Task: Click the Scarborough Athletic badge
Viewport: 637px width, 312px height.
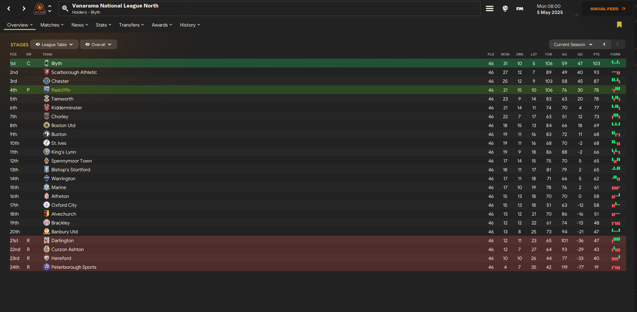Action: pyautogui.click(x=47, y=72)
